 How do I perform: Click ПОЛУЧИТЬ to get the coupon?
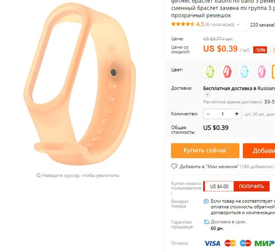[x=251, y=186]
